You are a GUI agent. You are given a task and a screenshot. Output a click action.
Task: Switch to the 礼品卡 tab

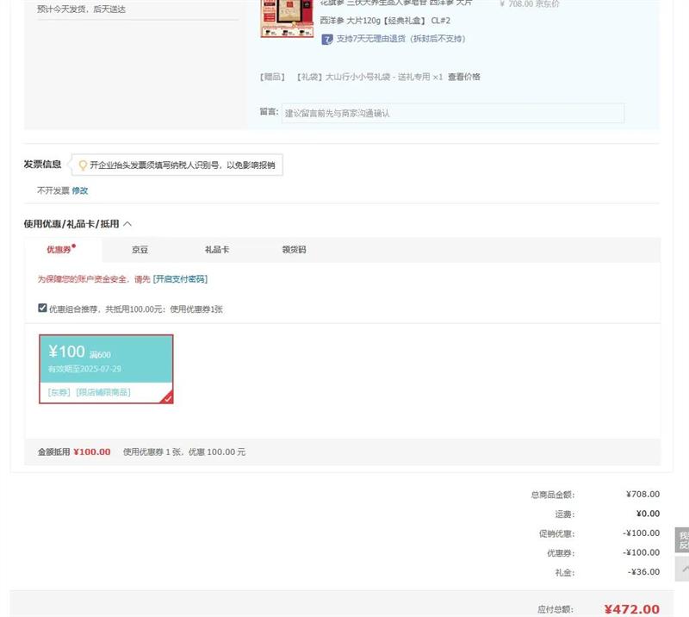point(216,250)
